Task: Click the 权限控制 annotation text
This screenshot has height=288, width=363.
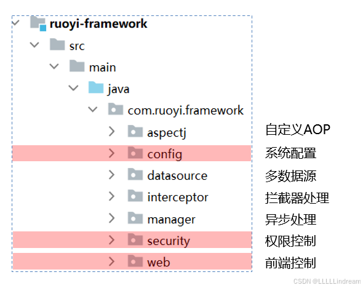Action: (290, 241)
